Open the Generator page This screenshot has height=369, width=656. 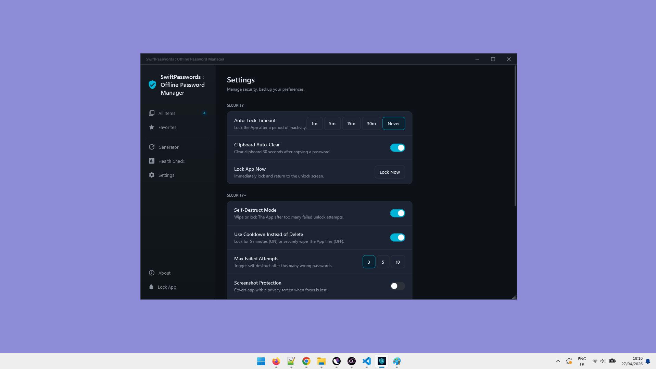(x=178, y=147)
